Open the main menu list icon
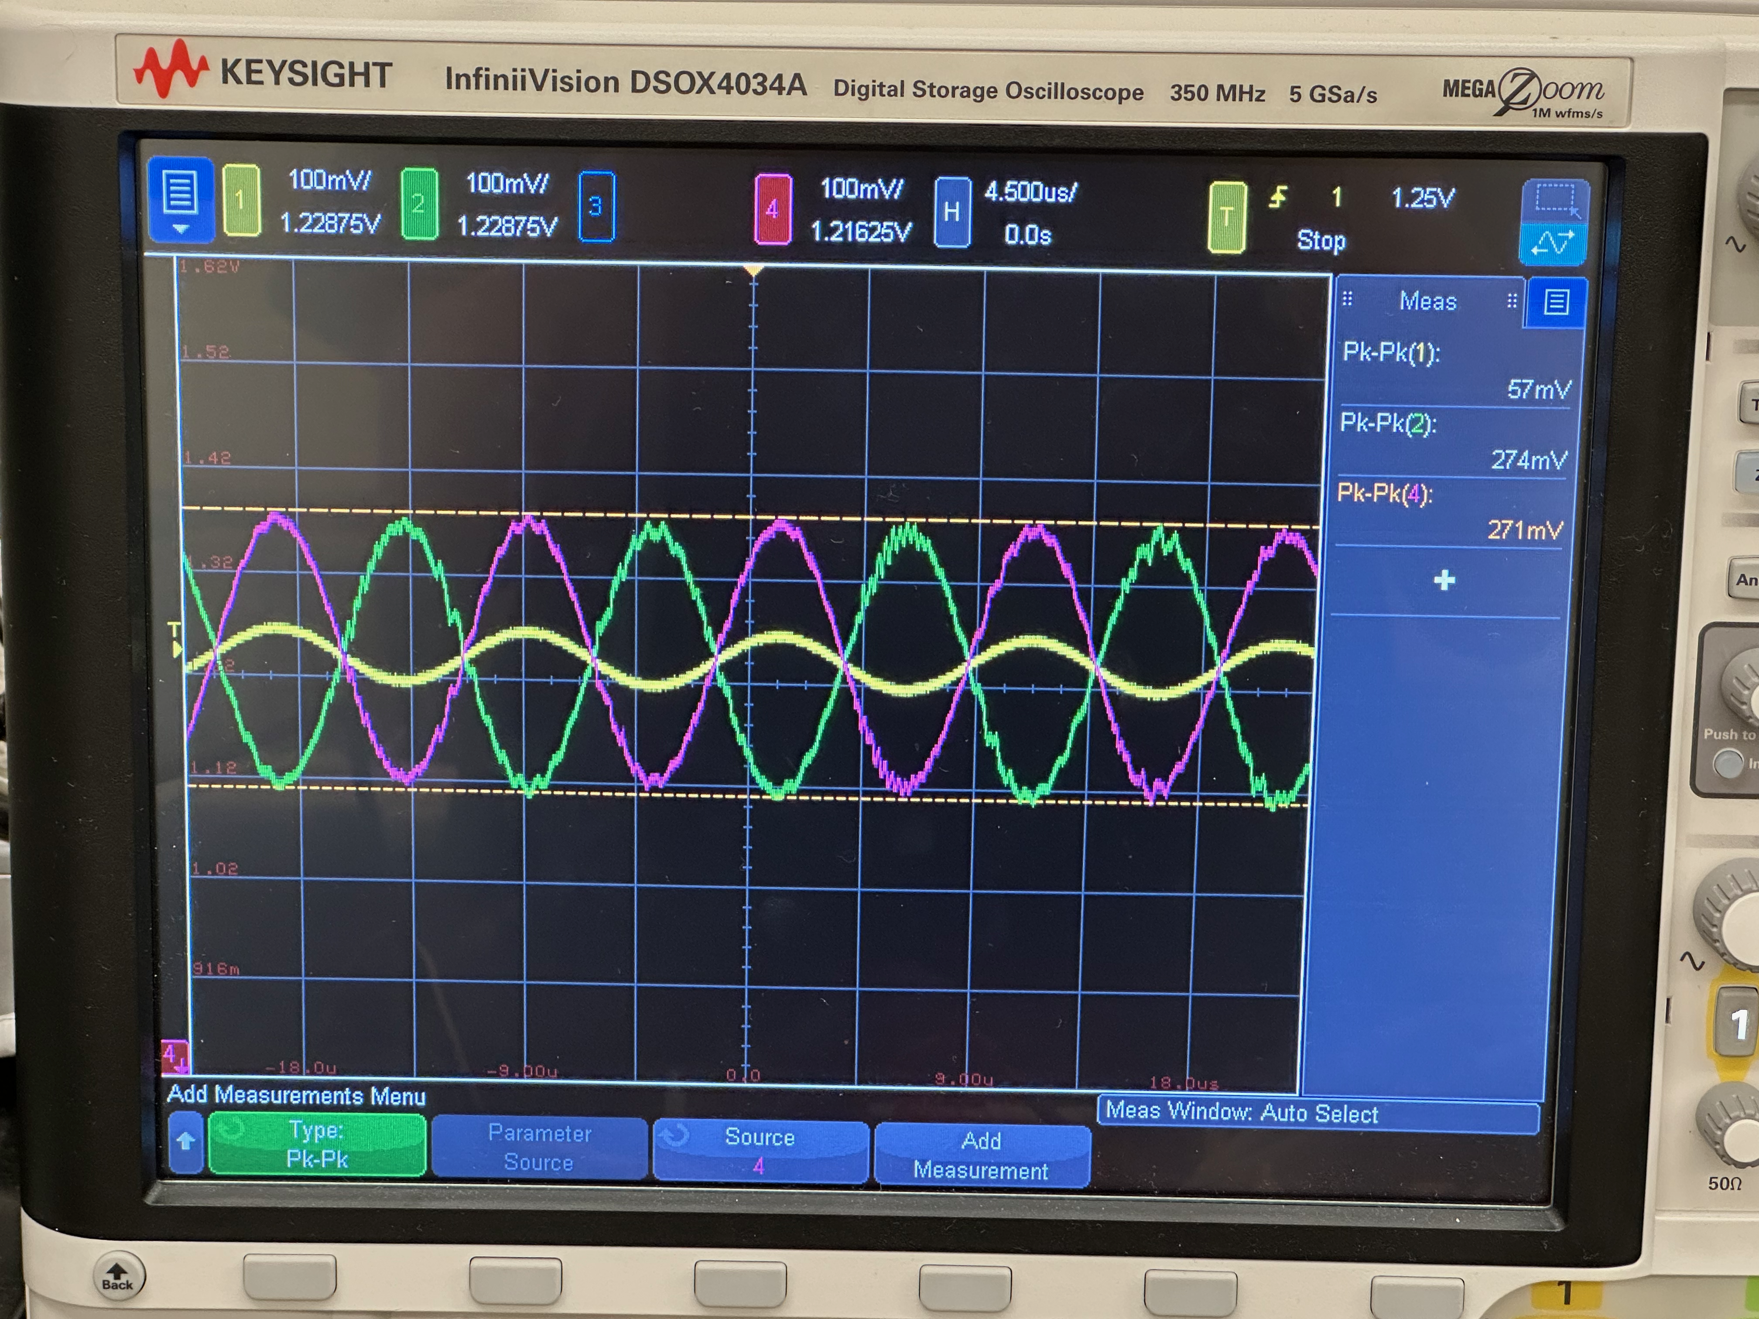 pos(181,200)
